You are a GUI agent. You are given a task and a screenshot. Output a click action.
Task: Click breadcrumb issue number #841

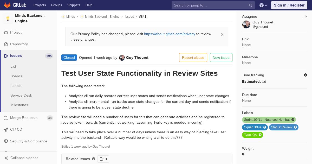(143, 17)
